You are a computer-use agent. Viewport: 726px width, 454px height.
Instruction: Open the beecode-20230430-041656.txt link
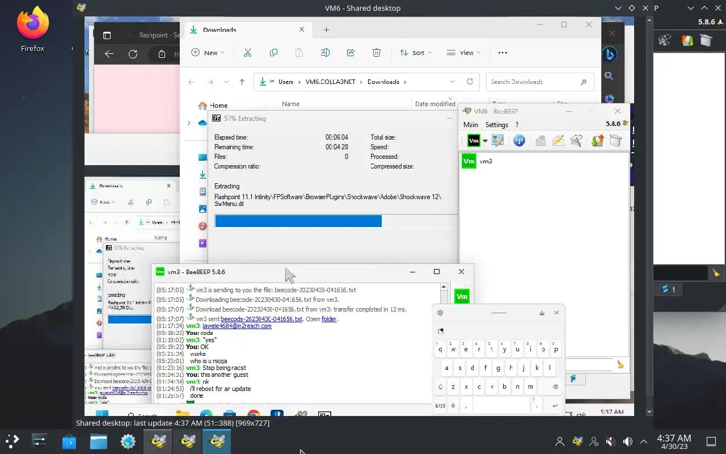click(261, 319)
